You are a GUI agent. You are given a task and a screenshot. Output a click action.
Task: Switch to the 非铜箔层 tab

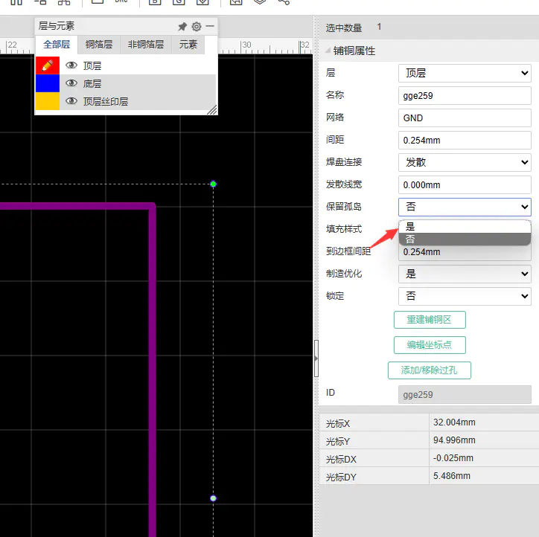(x=145, y=45)
